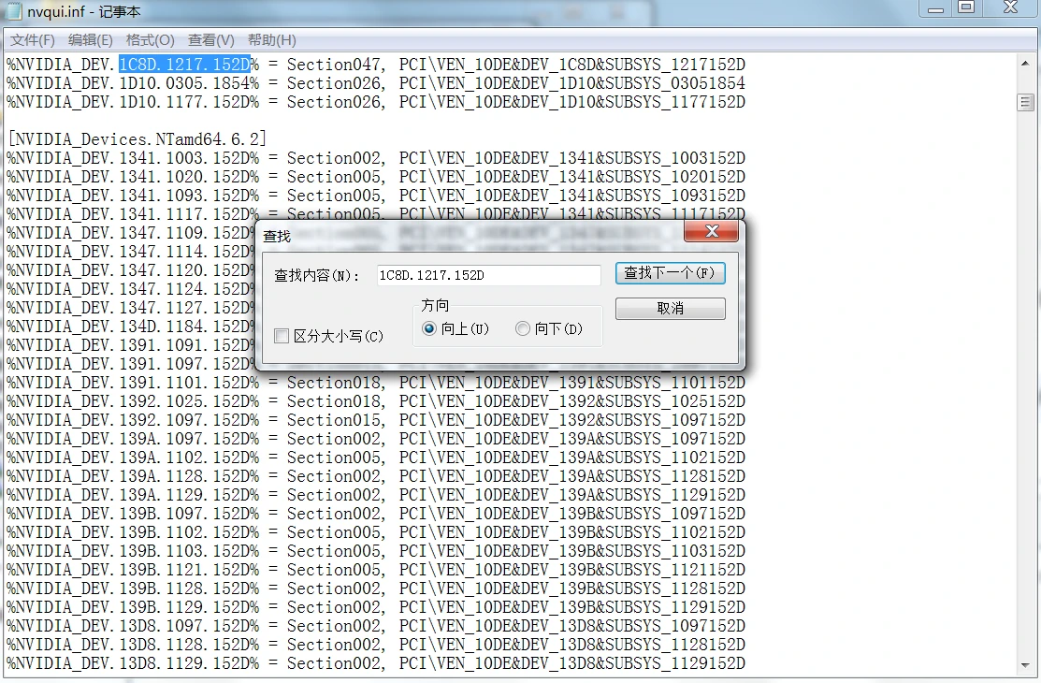Open the 文件(F) menu
Viewport: 1041px width, 683px height.
click(x=33, y=40)
